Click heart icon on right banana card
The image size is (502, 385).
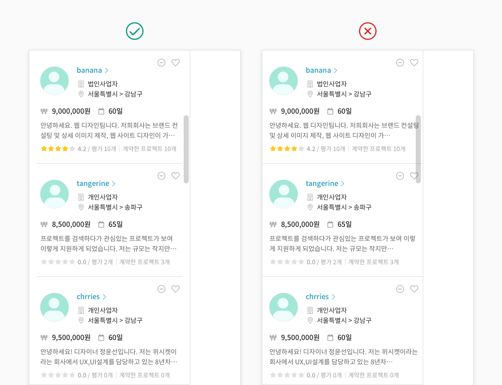(414, 63)
